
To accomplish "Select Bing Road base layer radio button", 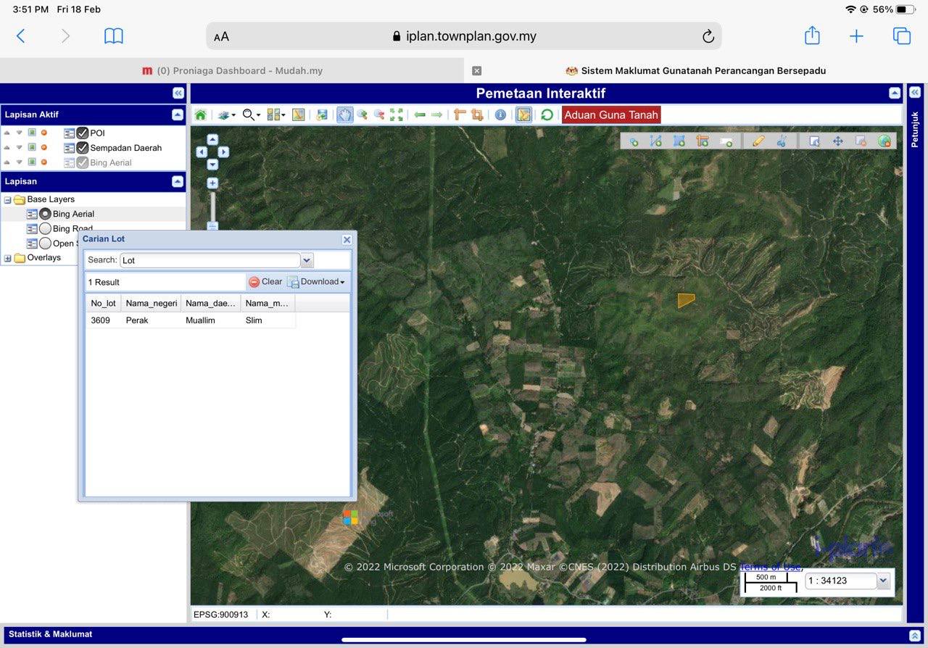I will 45,229.
